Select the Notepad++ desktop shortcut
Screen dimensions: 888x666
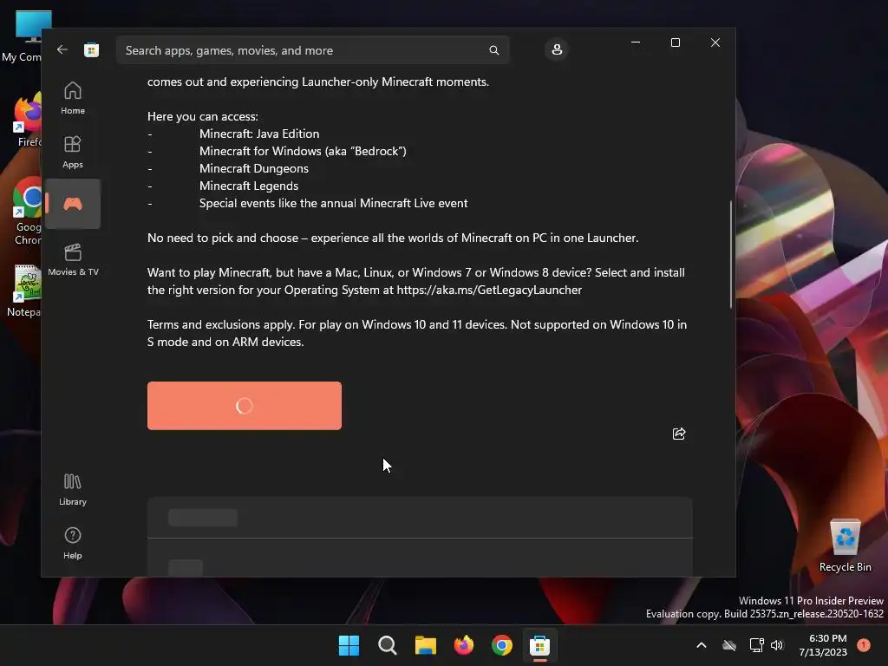pos(25,291)
